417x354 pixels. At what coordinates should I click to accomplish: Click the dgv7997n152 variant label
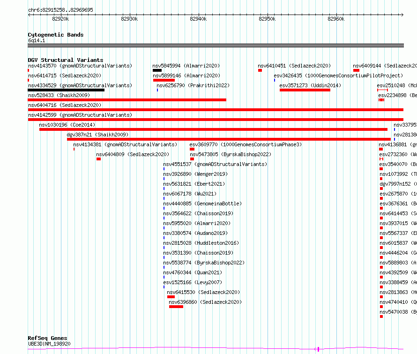[x=398, y=184]
